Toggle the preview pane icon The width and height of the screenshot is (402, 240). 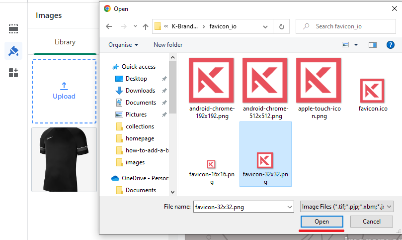373,45
